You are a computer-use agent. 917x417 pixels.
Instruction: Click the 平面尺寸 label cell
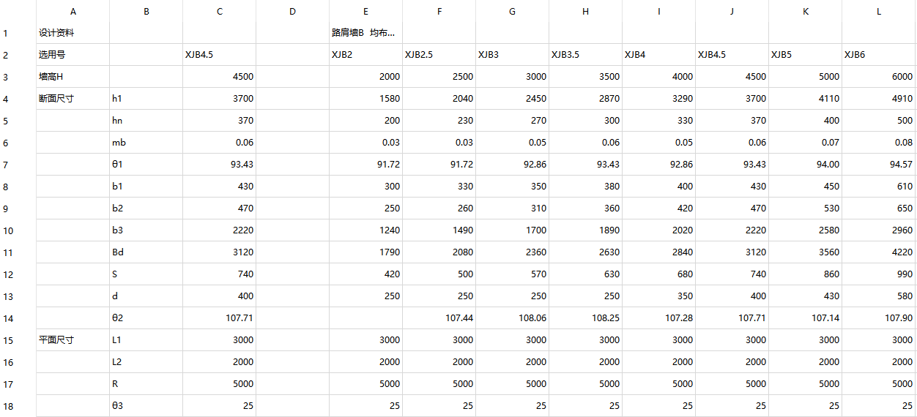(73, 340)
